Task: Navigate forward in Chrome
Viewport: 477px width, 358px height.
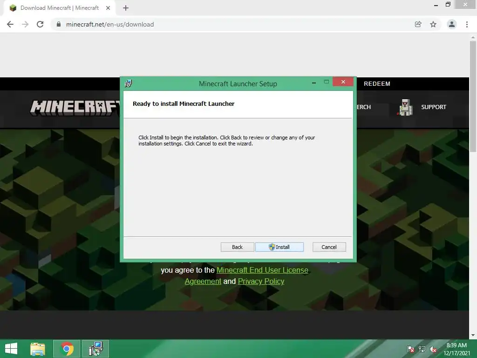Action: pyautogui.click(x=25, y=24)
